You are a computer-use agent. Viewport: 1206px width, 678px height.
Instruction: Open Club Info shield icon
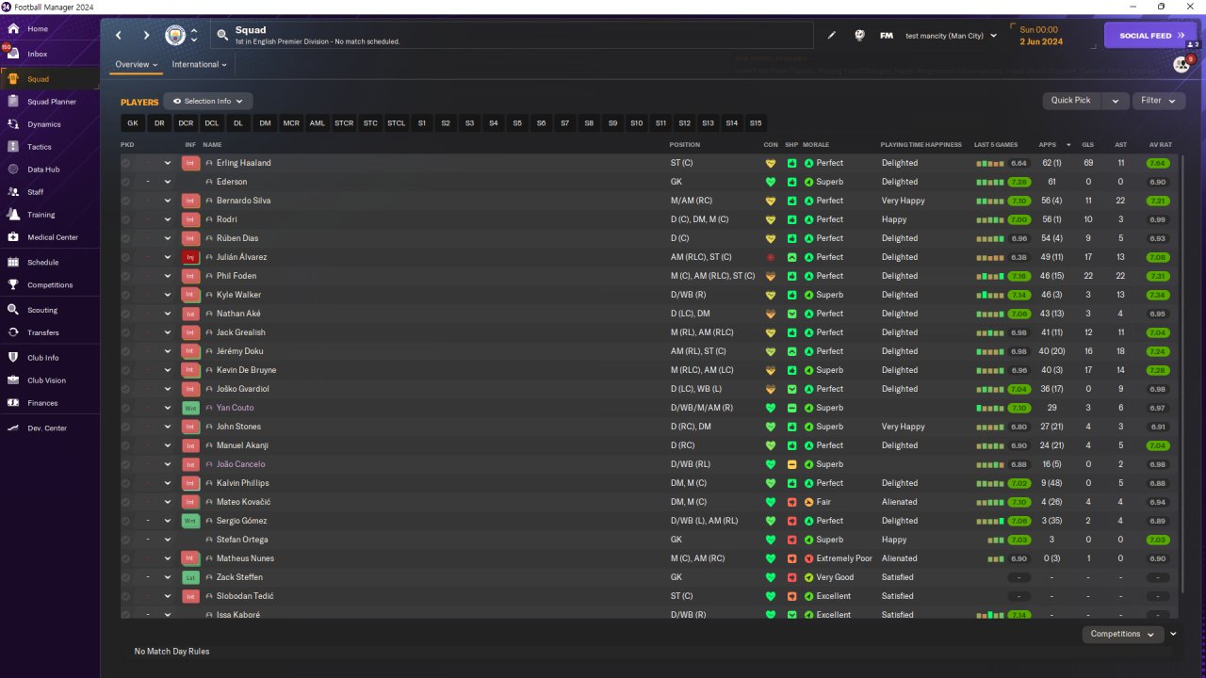[13, 358]
